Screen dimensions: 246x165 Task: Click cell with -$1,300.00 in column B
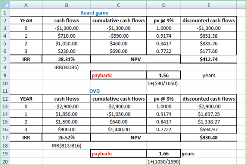66,28
